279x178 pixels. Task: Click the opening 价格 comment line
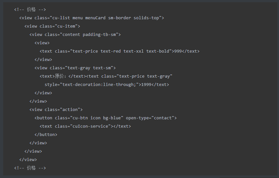click(x=30, y=9)
